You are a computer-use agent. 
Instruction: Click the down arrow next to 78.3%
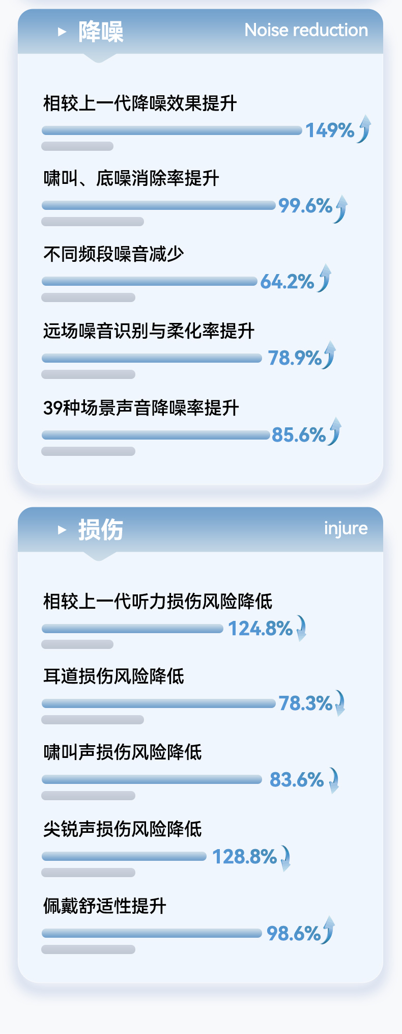point(340,703)
